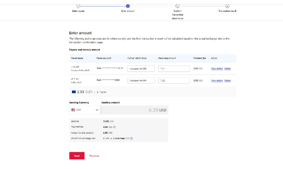The height and width of the screenshot is (169, 283).
Task: Click the masspayment44 further information field
Action: pyautogui.click(x=141, y=81)
